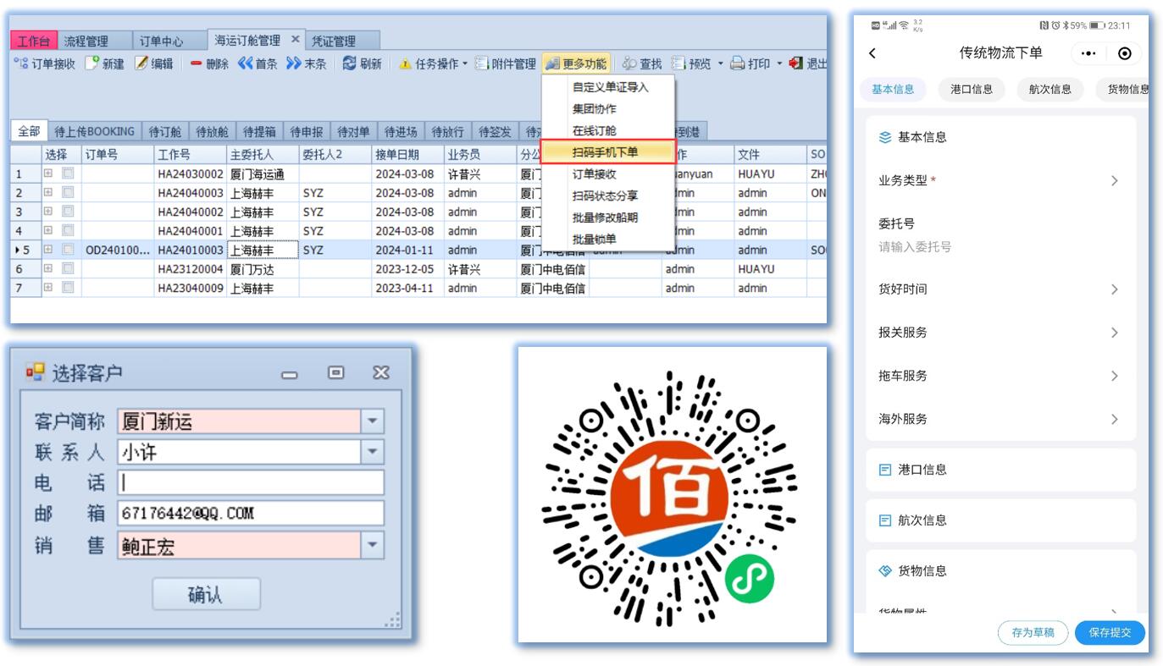Refresh the list with 刷新
Screen dimensions: 1163x666
coord(362,63)
